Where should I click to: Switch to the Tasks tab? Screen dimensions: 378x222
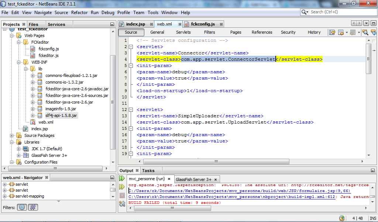tap(148, 171)
